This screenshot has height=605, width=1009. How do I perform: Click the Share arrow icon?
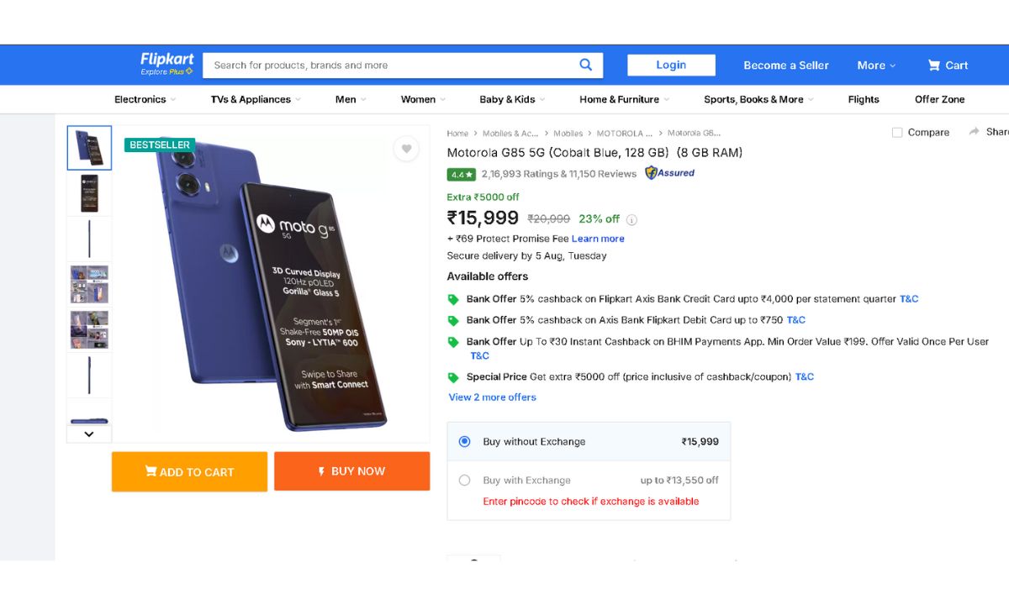click(975, 132)
